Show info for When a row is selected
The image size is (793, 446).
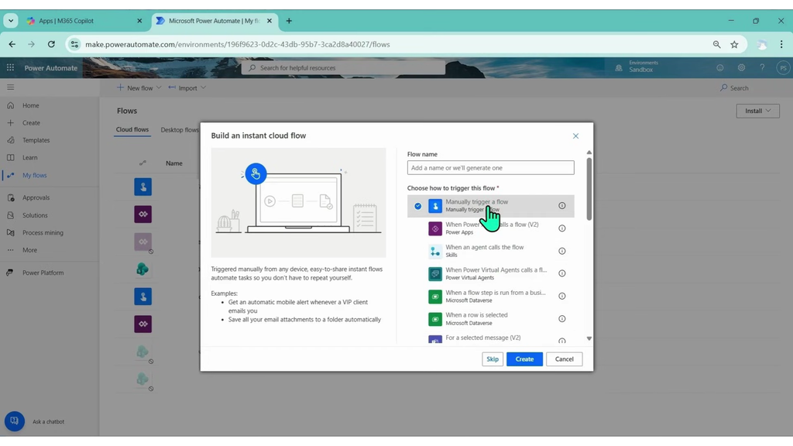[562, 319]
